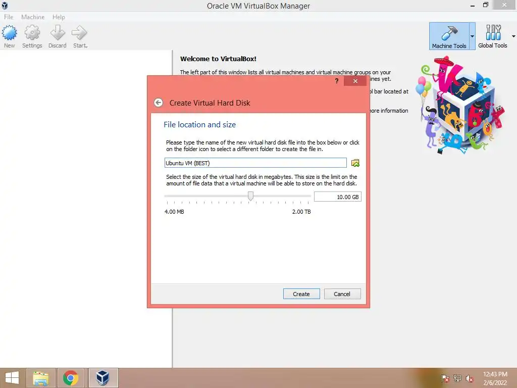Click the Discard arrow icon
The image size is (517, 388).
point(58,36)
